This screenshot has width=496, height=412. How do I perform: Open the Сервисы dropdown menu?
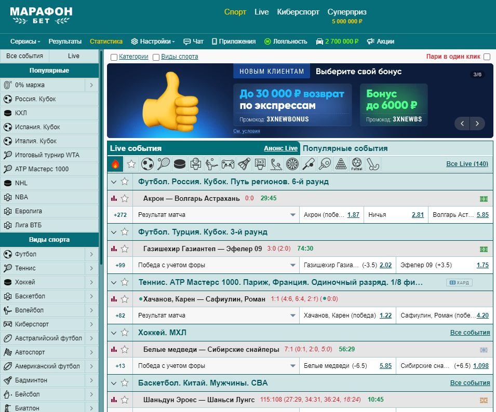(25, 42)
